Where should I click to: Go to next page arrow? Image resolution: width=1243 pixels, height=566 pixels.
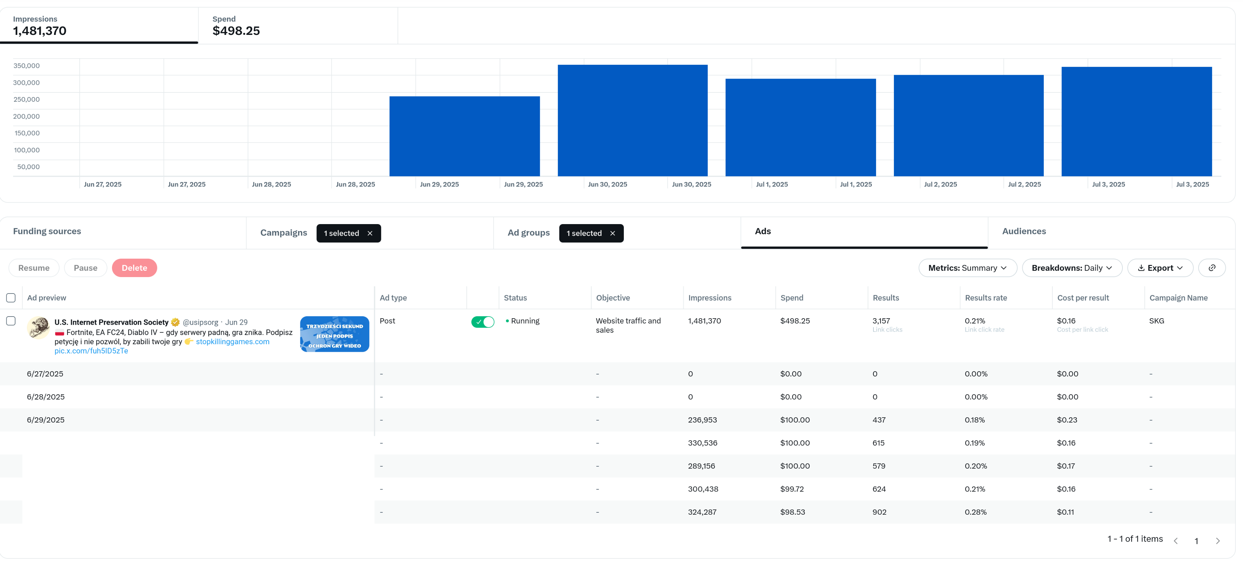(1218, 541)
